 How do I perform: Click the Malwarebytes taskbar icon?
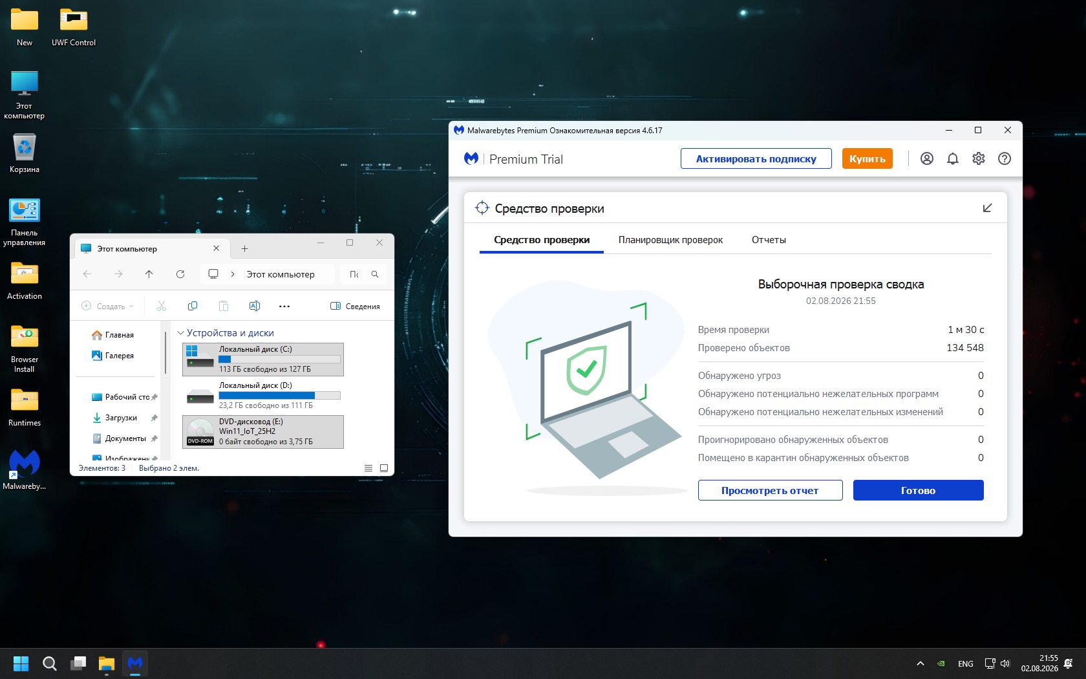135,663
